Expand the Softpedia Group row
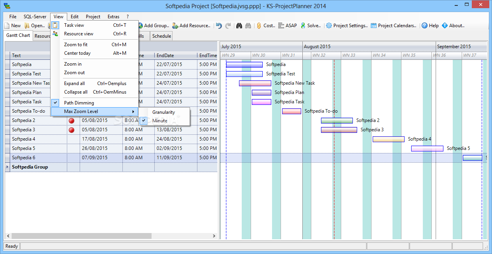Image resolution: width=492 pixels, height=254 pixels. (8, 167)
